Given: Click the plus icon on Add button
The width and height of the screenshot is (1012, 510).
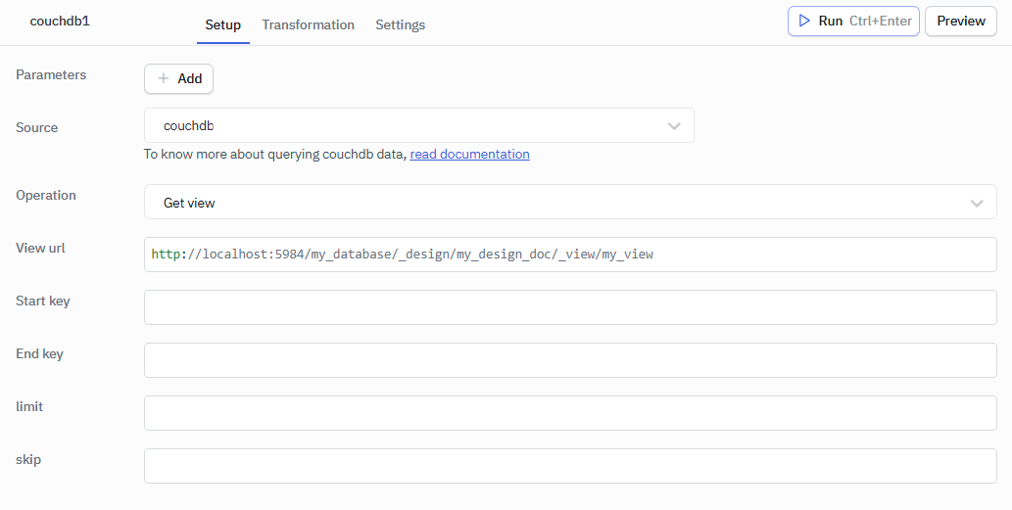Looking at the screenshot, I should (164, 78).
